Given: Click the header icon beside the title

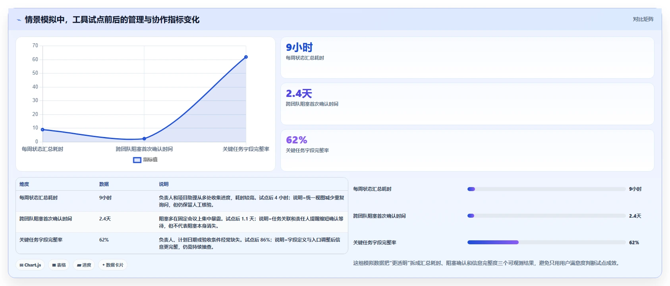Looking at the screenshot, I should pos(19,20).
